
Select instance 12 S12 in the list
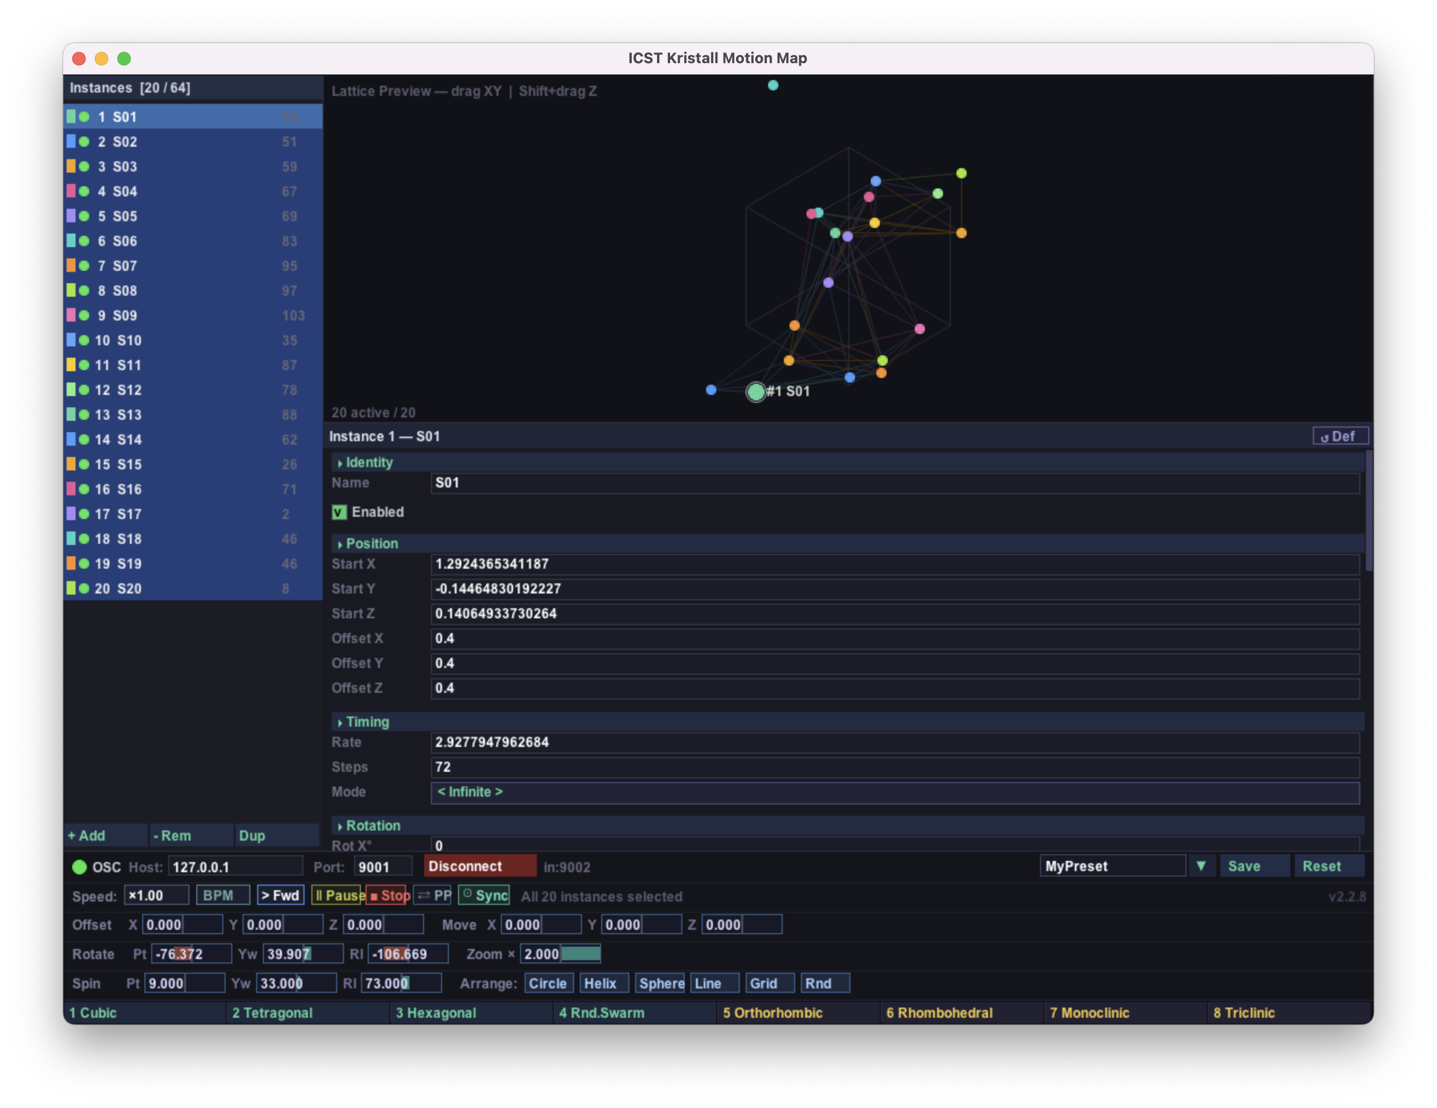click(193, 390)
